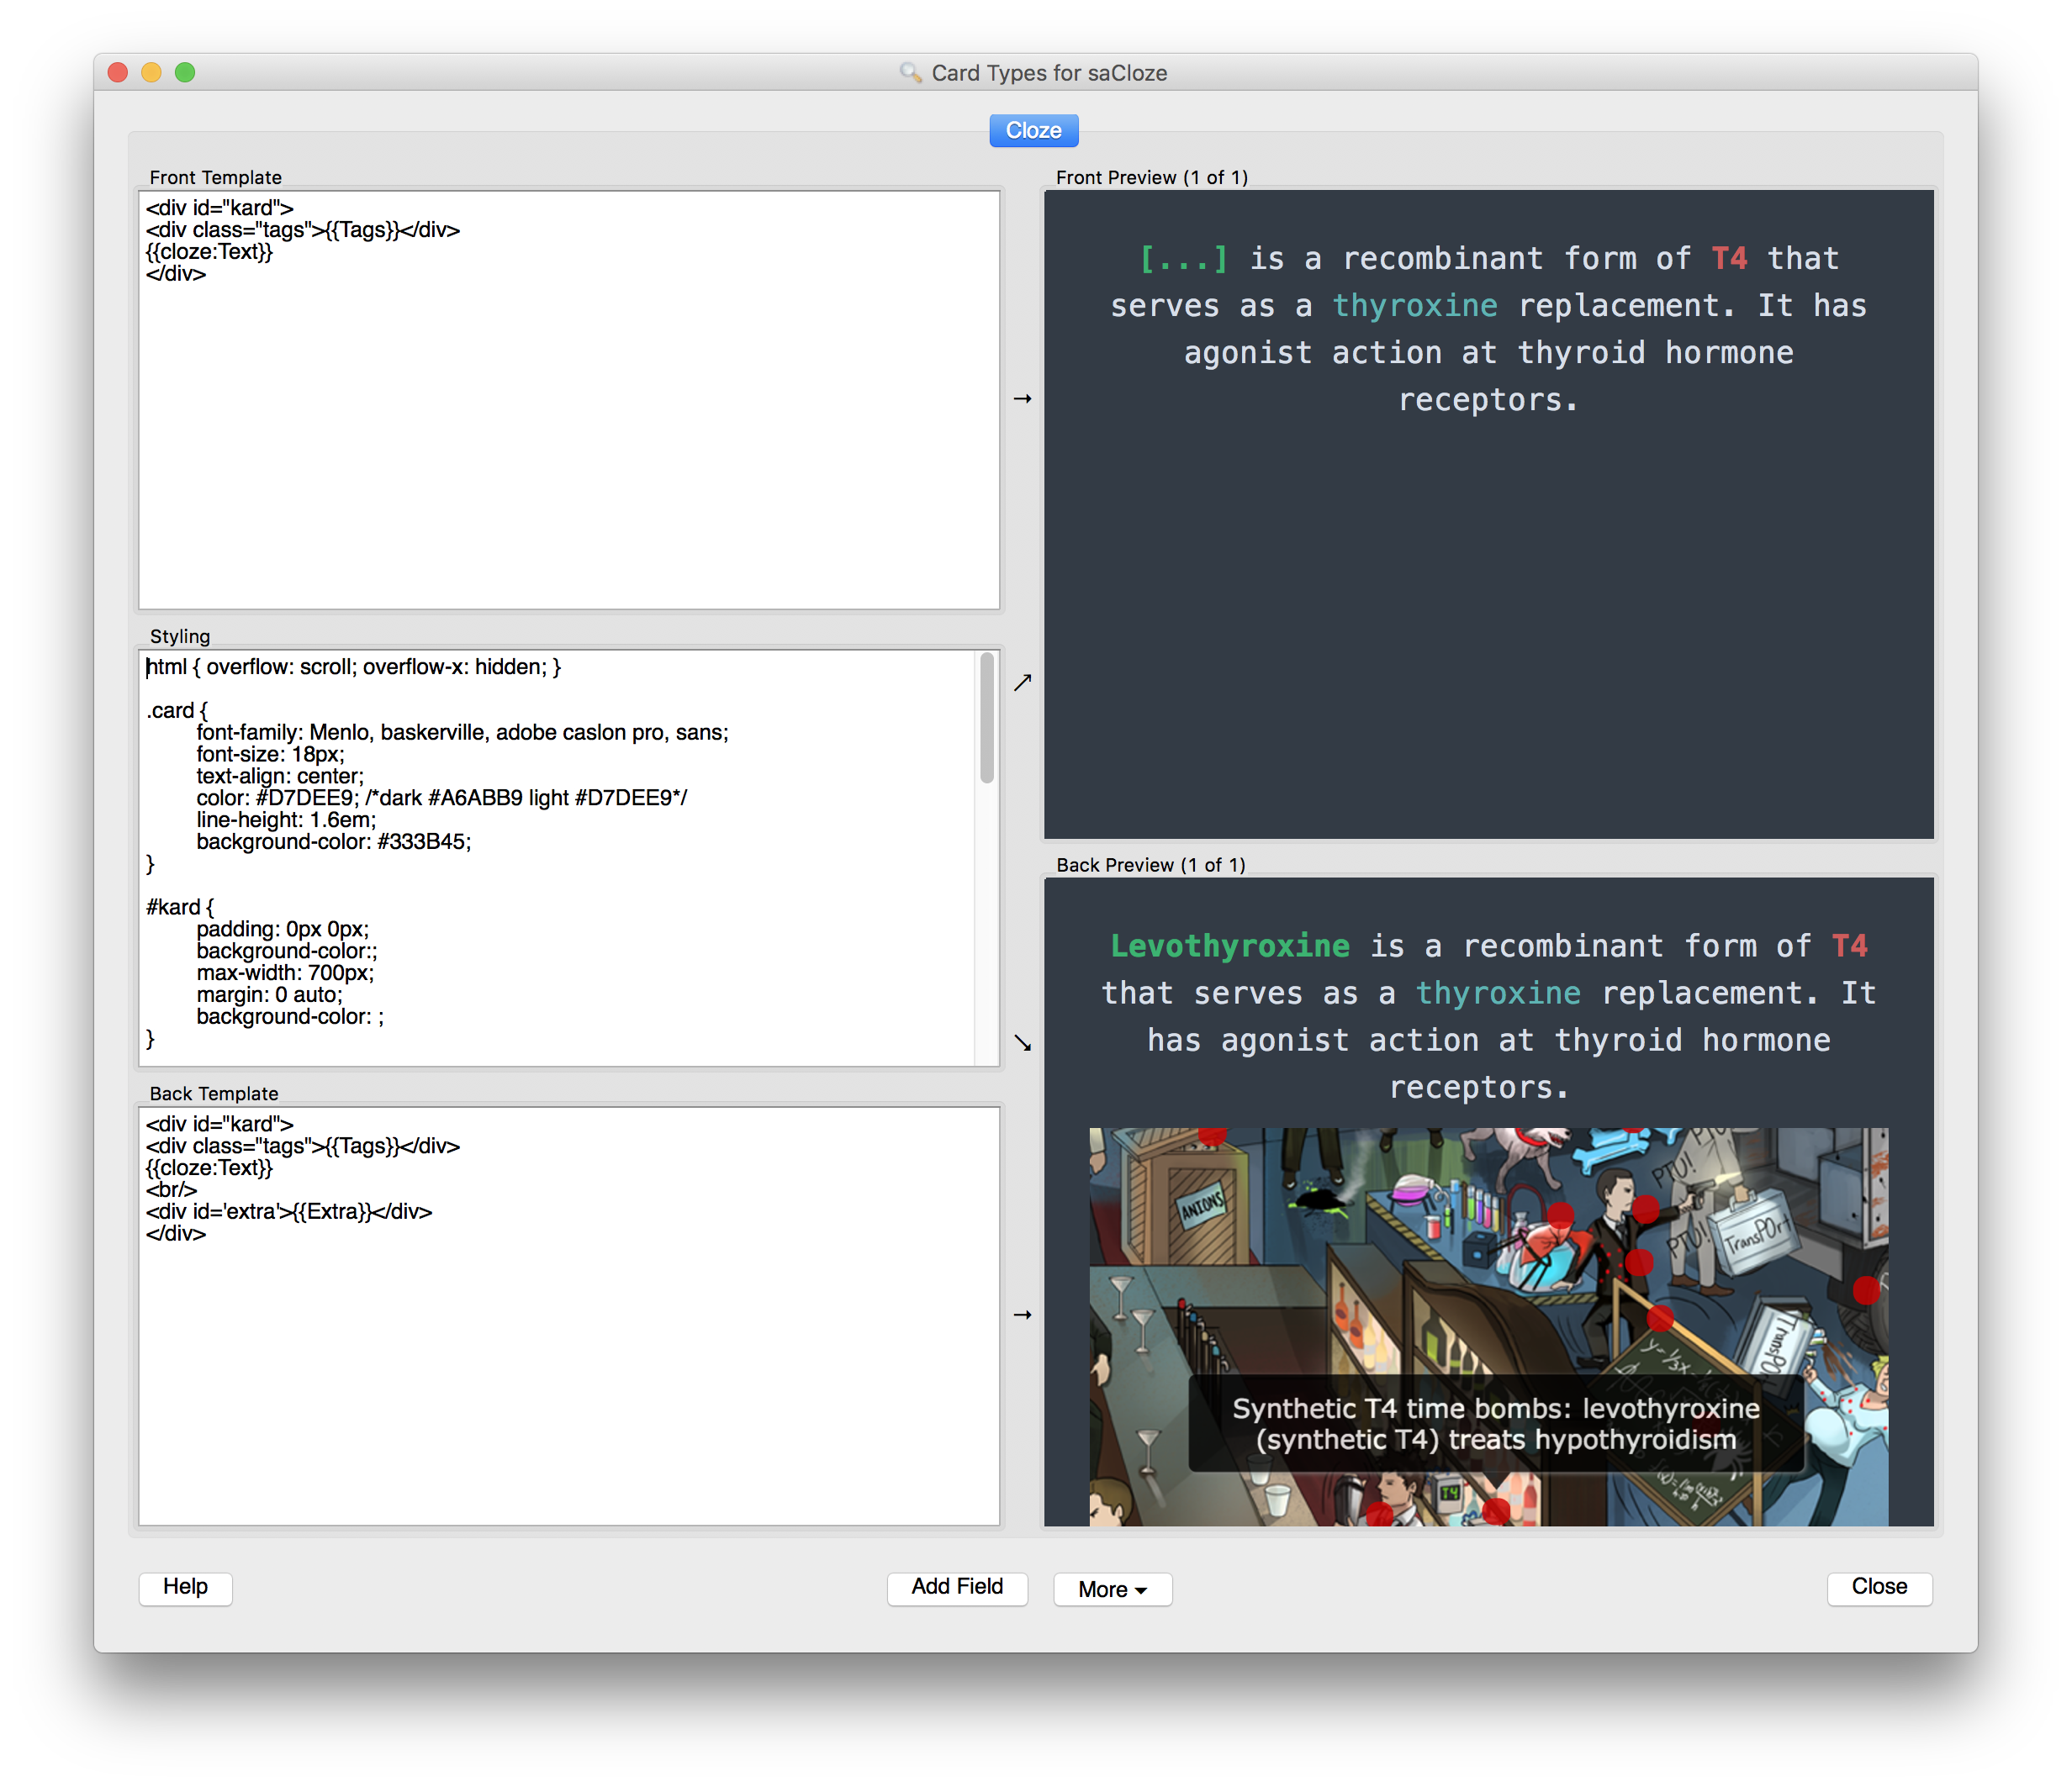Click the [...] cloze placeholder in Front Preview
The image size is (2072, 1787).
(1184, 259)
